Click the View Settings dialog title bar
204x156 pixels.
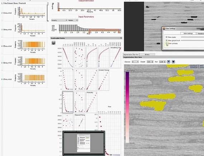point(183,29)
